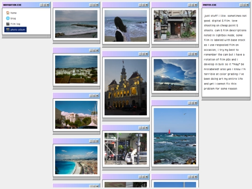The width and height of the screenshot is (252, 189).
Task: Click the photos.exe title bar text
Action: click(210, 5)
